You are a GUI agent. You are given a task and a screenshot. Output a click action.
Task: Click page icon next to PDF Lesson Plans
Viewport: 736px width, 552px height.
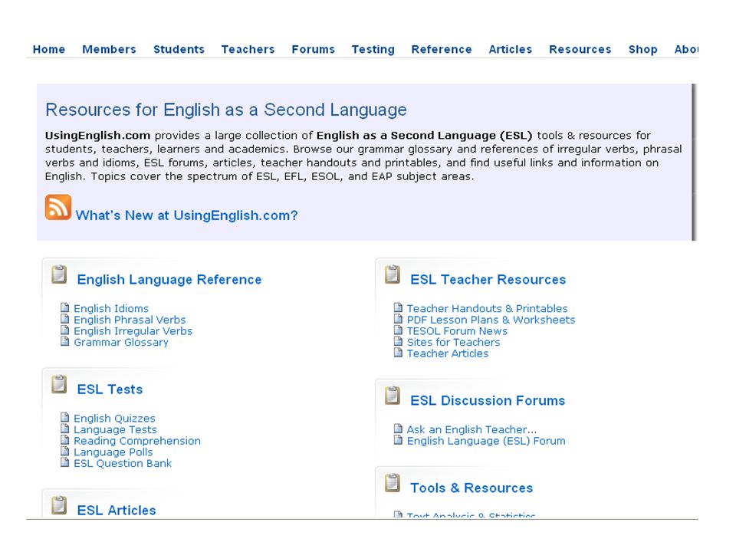pos(398,319)
